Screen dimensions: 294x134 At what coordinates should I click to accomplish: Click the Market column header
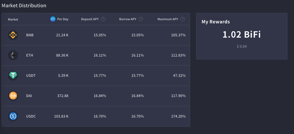pos(13,19)
